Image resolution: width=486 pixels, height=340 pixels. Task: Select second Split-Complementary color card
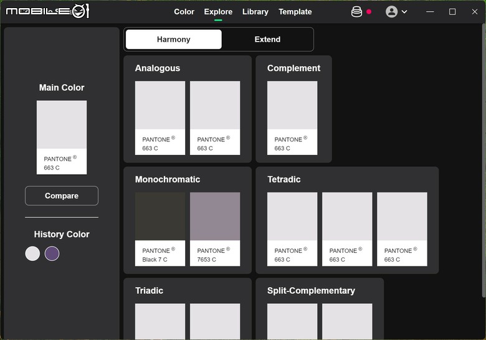[347, 321]
